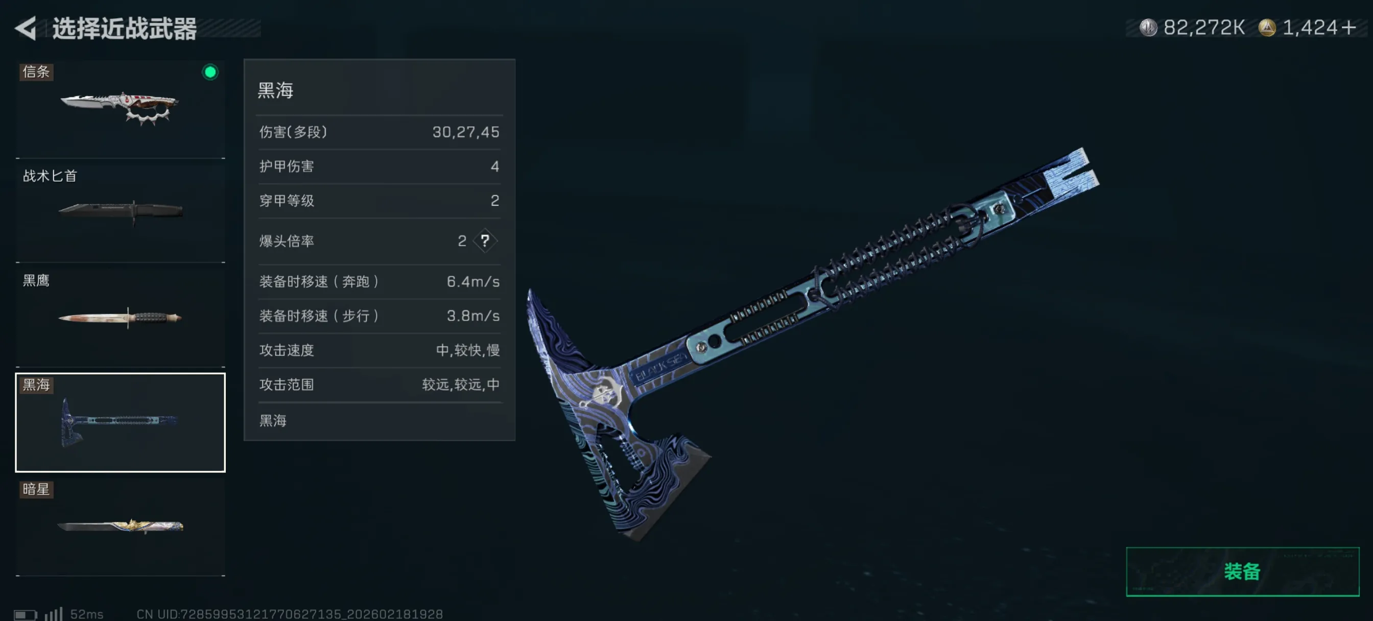Click the 黑海 description at panel bottom
This screenshot has height=621, width=1373.
pyautogui.click(x=273, y=421)
